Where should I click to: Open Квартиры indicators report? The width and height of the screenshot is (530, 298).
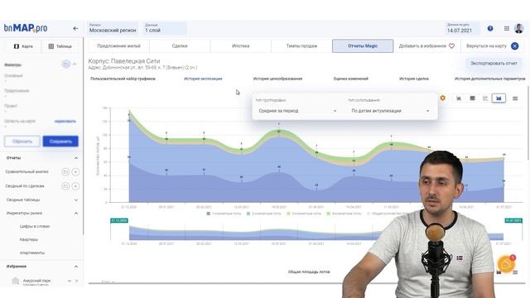point(29,239)
